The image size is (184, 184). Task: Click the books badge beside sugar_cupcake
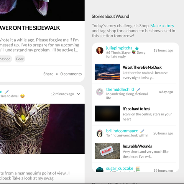click(138, 169)
